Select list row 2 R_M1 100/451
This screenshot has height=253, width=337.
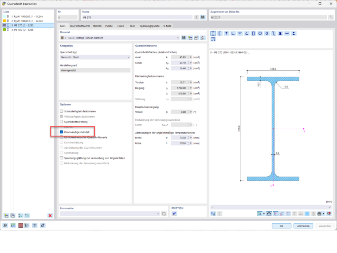pos(28,21)
